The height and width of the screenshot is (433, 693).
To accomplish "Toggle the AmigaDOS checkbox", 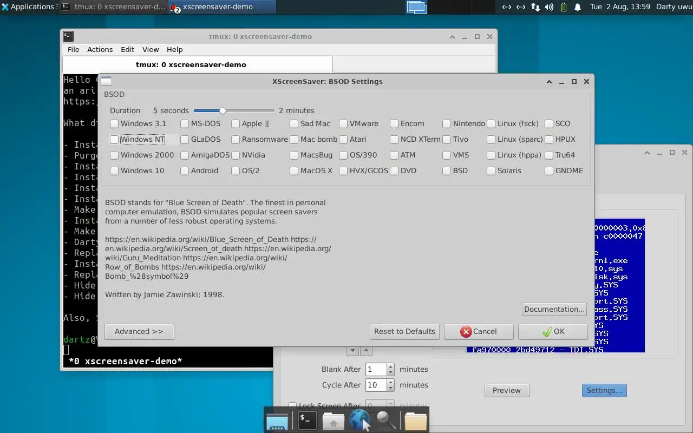I will pyautogui.click(x=185, y=155).
